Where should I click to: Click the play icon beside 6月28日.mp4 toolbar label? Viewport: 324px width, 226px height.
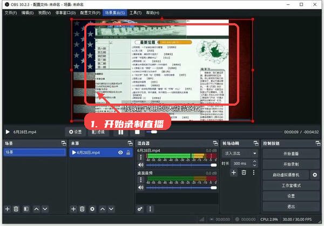coord(8,132)
